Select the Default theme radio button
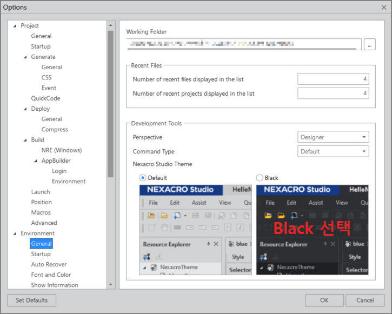The height and width of the screenshot is (314, 392). pos(143,178)
